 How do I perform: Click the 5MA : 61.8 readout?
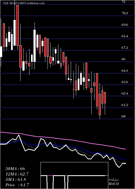pyautogui.click(x=16, y=180)
